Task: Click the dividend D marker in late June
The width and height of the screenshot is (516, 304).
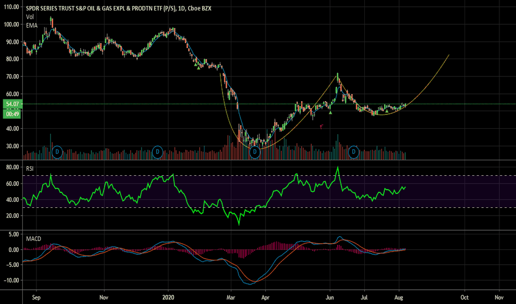Action: pos(353,152)
